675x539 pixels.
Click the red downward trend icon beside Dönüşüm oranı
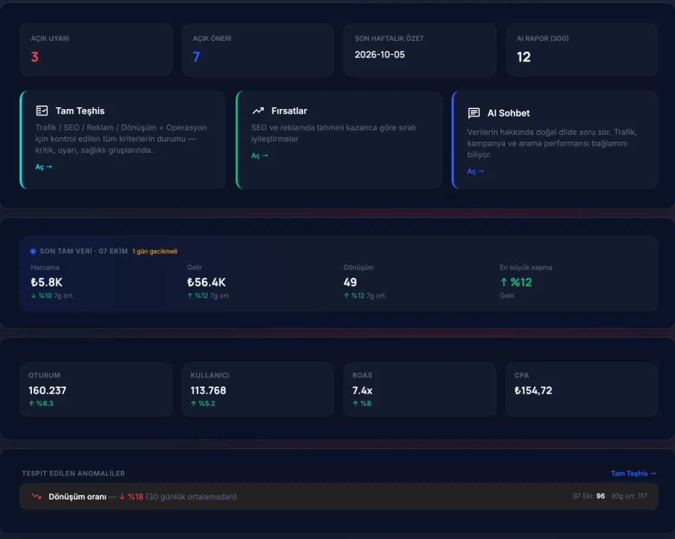click(x=37, y=496)
